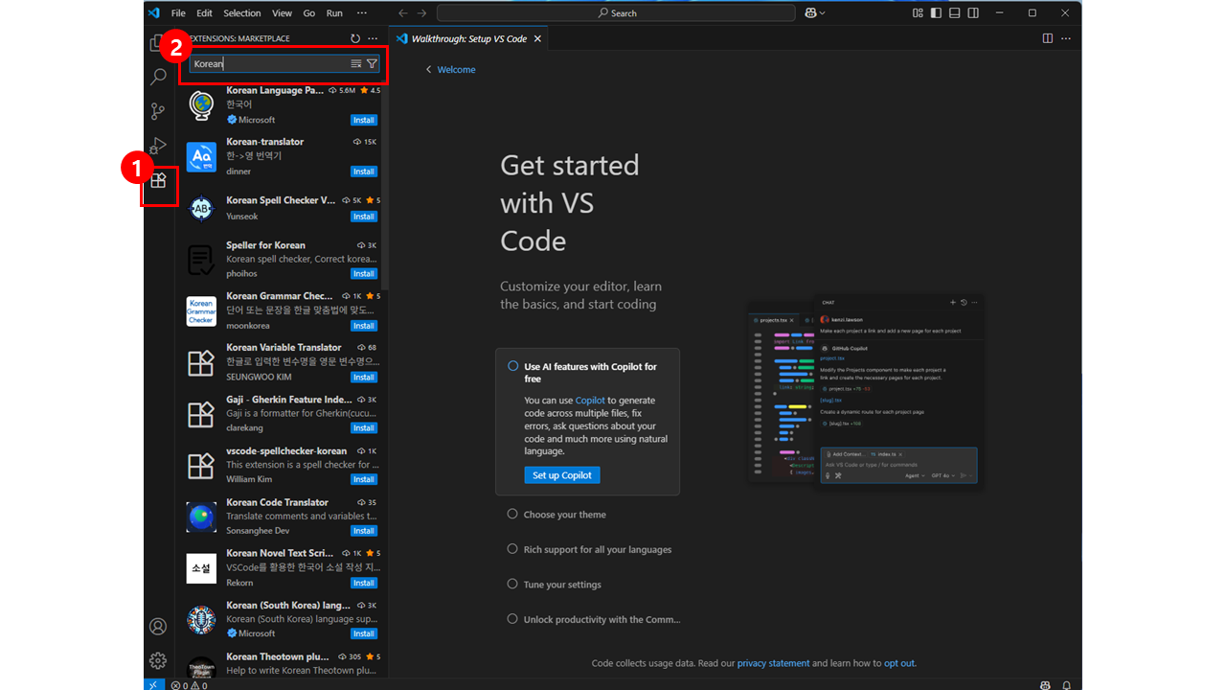Click the title bar command center Search box
1226x690 pixels.
(616, 12)
